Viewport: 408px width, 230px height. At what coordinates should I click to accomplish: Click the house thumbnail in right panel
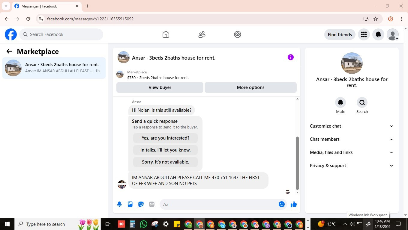[352, 63]
